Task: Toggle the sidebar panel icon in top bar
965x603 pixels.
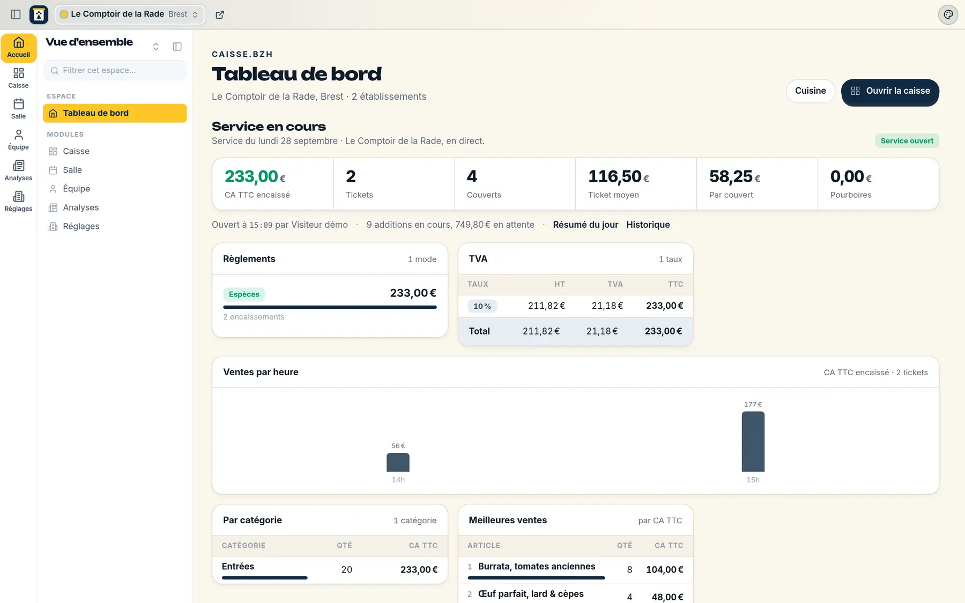Action: coord(16,14)
